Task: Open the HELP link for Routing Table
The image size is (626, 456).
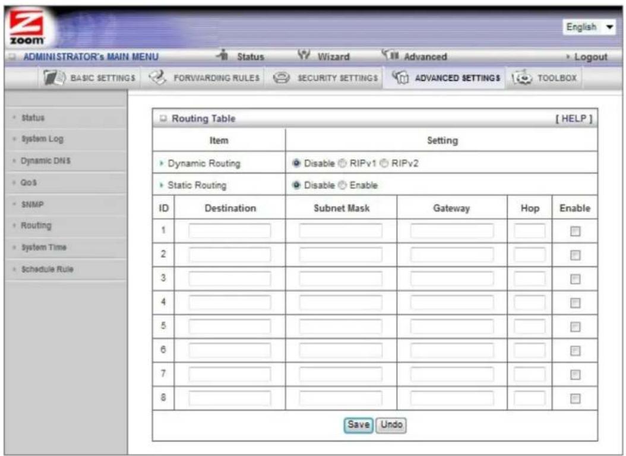Action: (x=574, y=119)
